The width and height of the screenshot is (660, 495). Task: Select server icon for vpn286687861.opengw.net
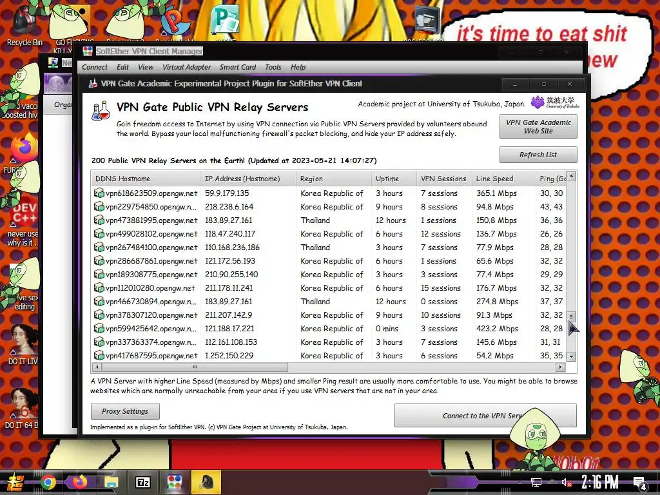(x=99, y=260)
